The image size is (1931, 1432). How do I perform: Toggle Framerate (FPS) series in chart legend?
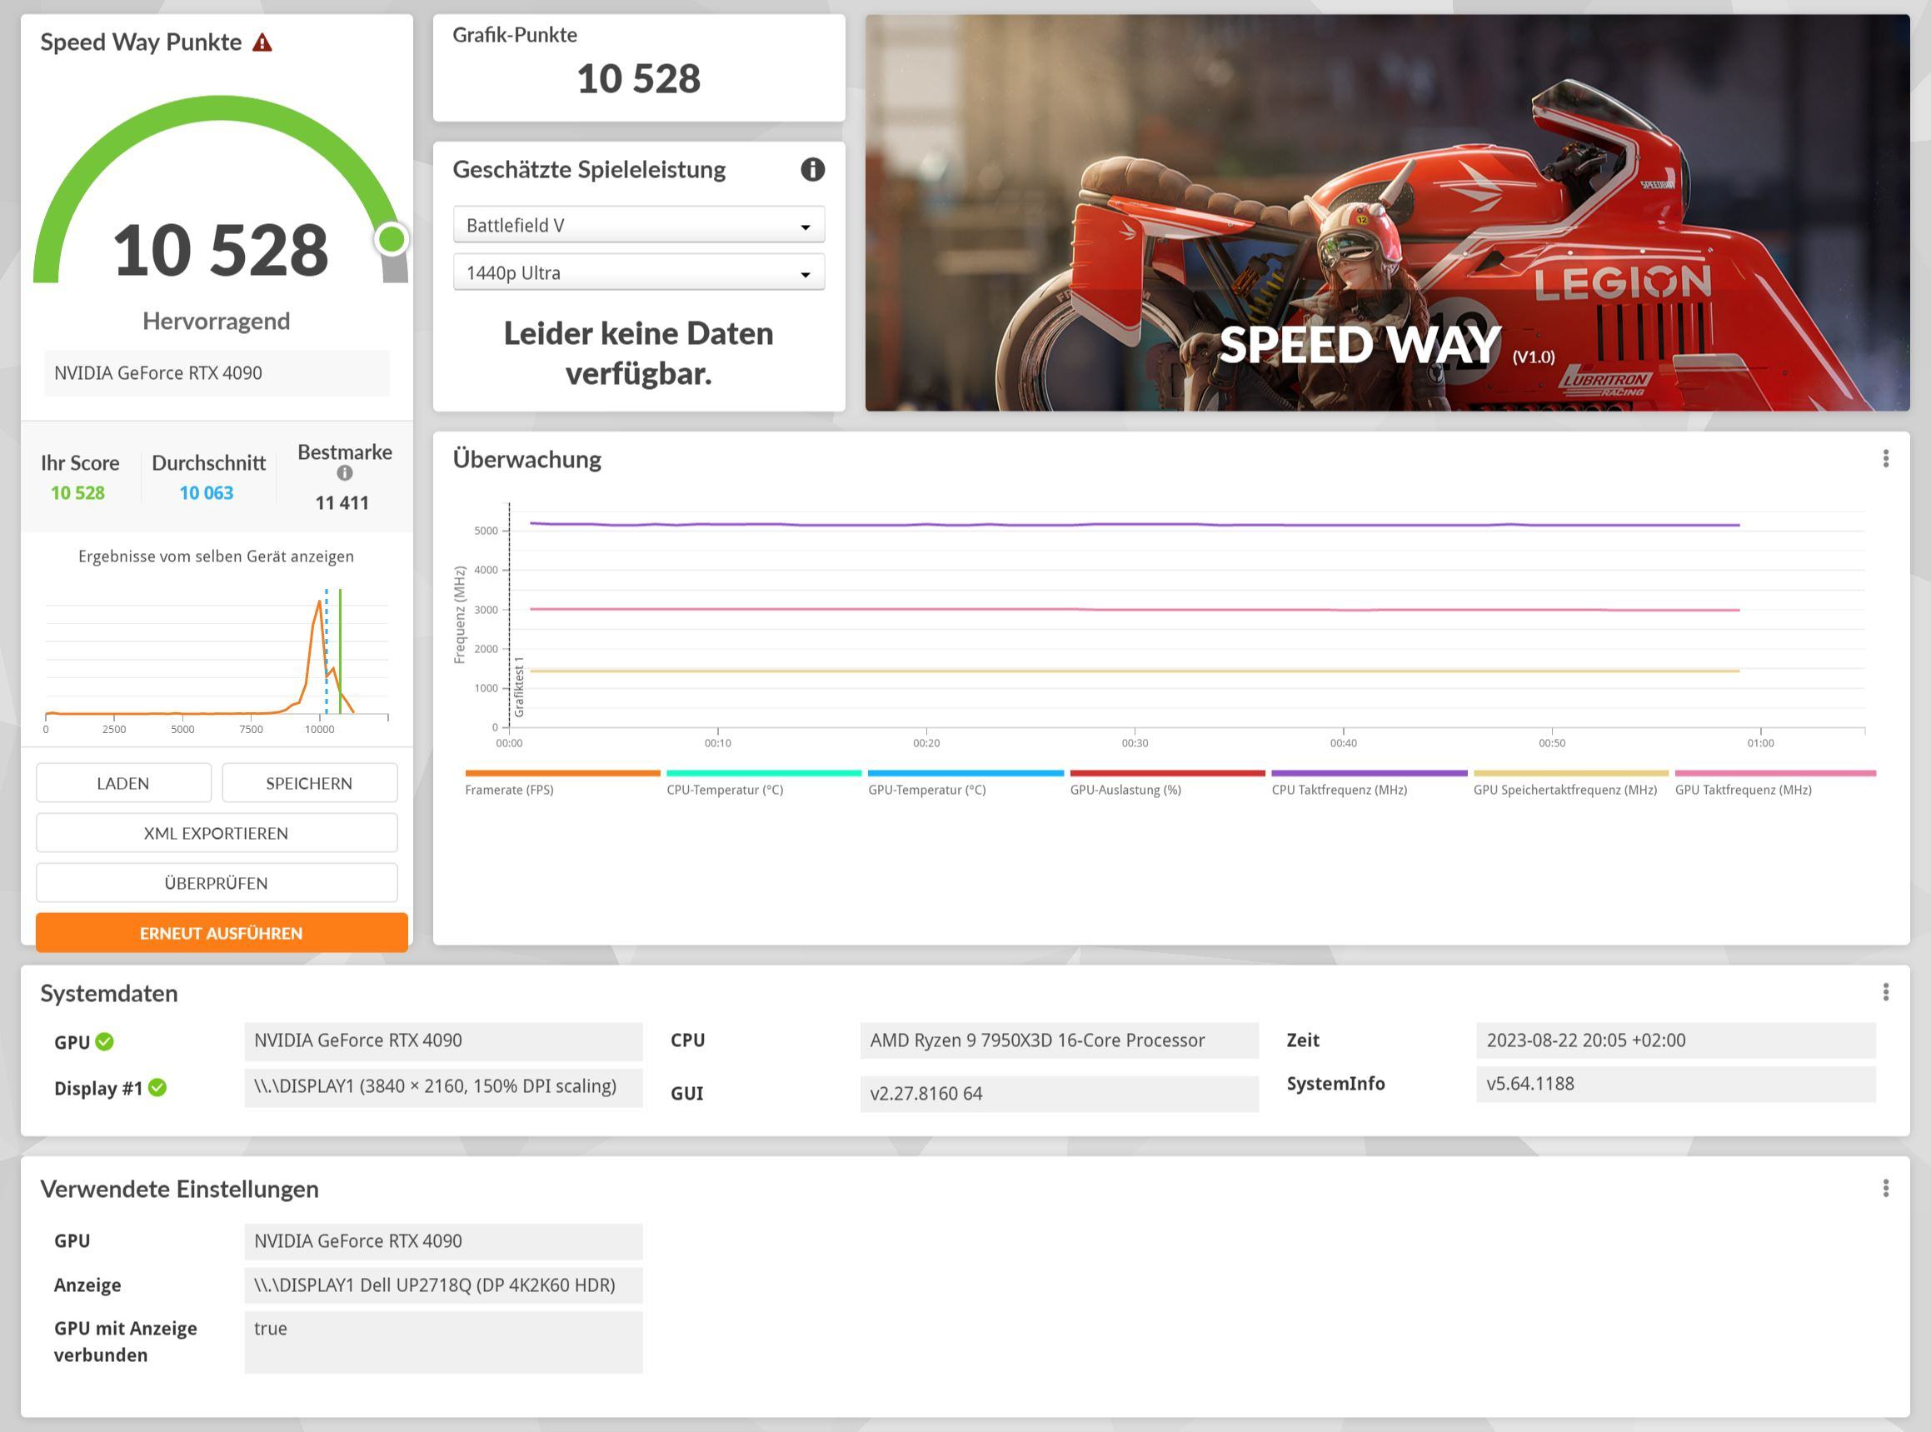(x=509, y=790)
